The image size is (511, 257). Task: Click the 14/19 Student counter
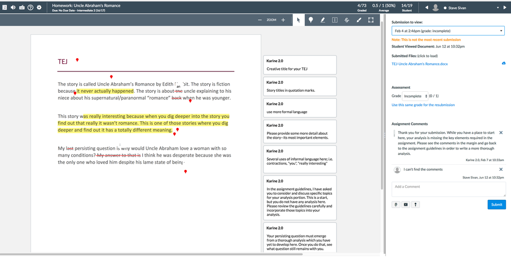point(407,7)
